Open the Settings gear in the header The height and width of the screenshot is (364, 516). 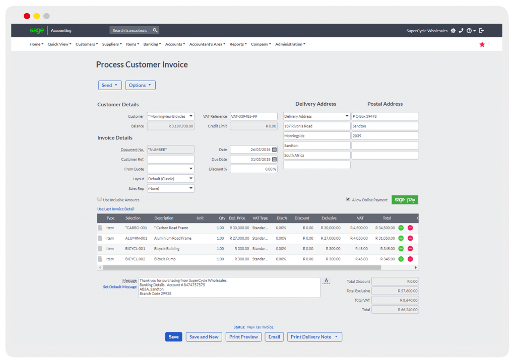coord(453,31)
